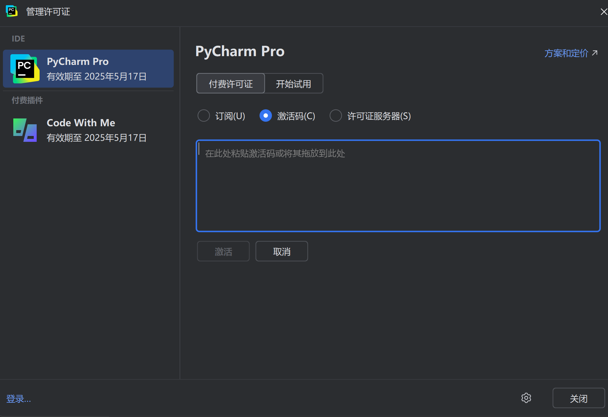Select the Code With Me plugin name
The width and height of the screenshot is (608, 417).
(81, 123)
